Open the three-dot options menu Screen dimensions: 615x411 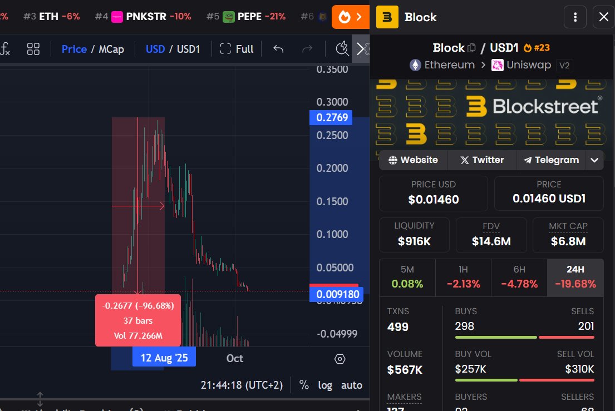click(575, 17)
